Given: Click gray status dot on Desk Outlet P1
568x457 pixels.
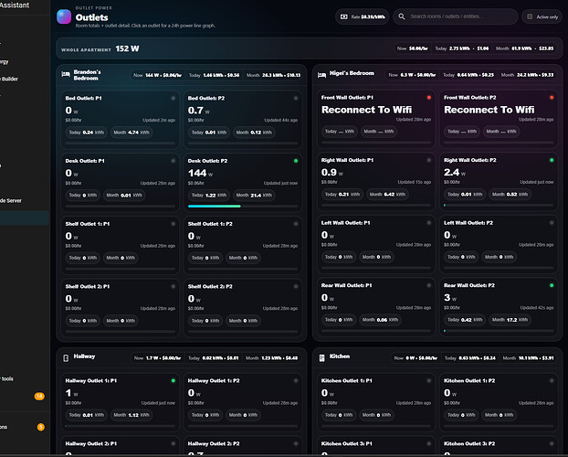Looking at the screenshot, I should [x=174, y=161].
